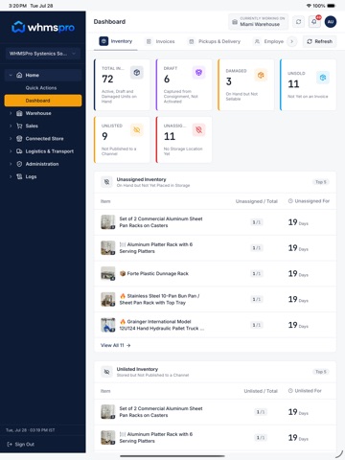Screen dimensions: 345x460
Task: Switch to the Employee tab
Action: 269,41
